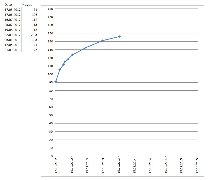208x180 pixels.
Task: Click the date cell 25.07.2012
Action: tap(13, 25)
